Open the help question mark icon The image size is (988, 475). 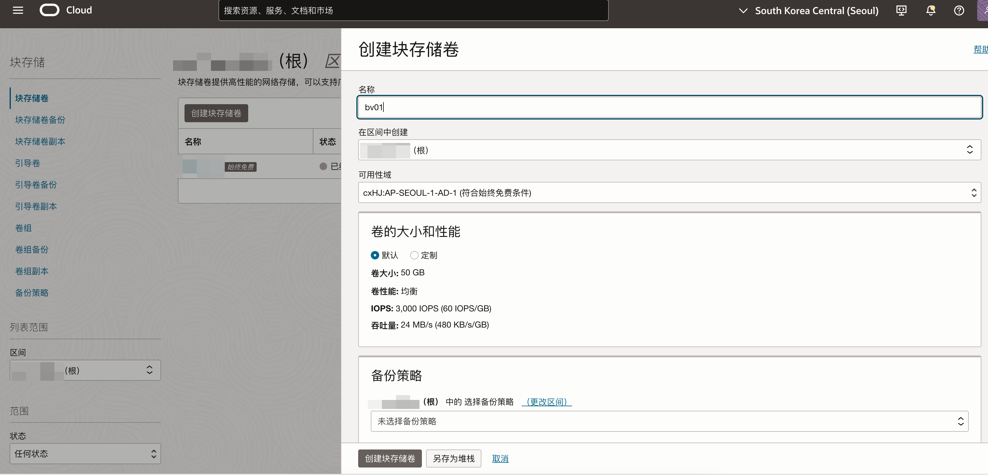point(959,10)
